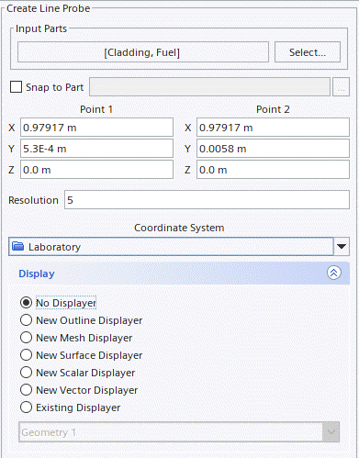Image resolution: width=359 pixels, height=458 pixels.
Task: Click the Point 1 X coordinate field
Action: (x=96, y=128)
